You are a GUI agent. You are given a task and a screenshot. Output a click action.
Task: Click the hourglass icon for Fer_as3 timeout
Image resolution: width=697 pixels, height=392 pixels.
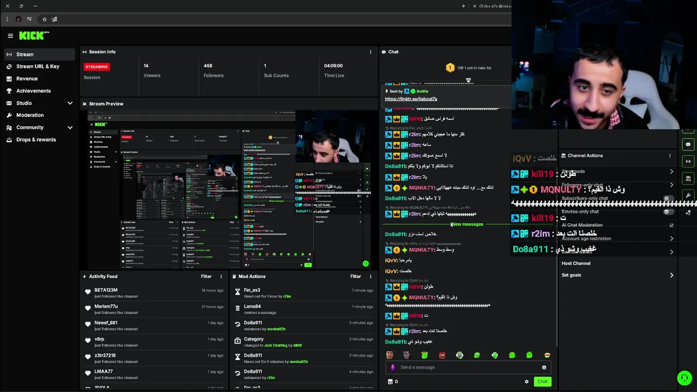pos(237,292)
